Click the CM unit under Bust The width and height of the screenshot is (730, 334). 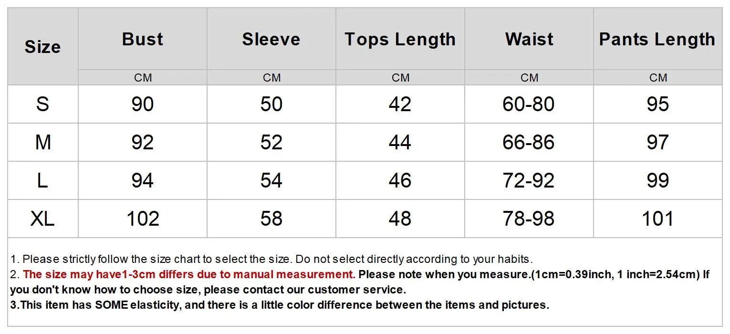click(143, 78)
